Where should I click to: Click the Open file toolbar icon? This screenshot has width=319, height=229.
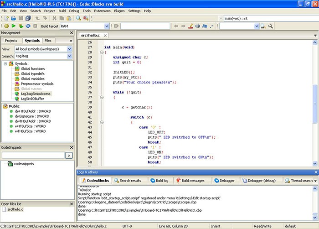point(14,18)
